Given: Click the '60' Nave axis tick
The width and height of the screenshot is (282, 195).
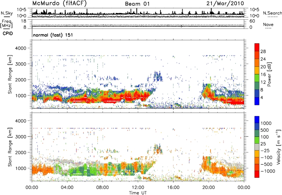Looking at the screenshot, I should coord(252,21).
